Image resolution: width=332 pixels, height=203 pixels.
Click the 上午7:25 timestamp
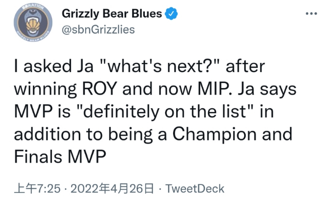(37, 189)
